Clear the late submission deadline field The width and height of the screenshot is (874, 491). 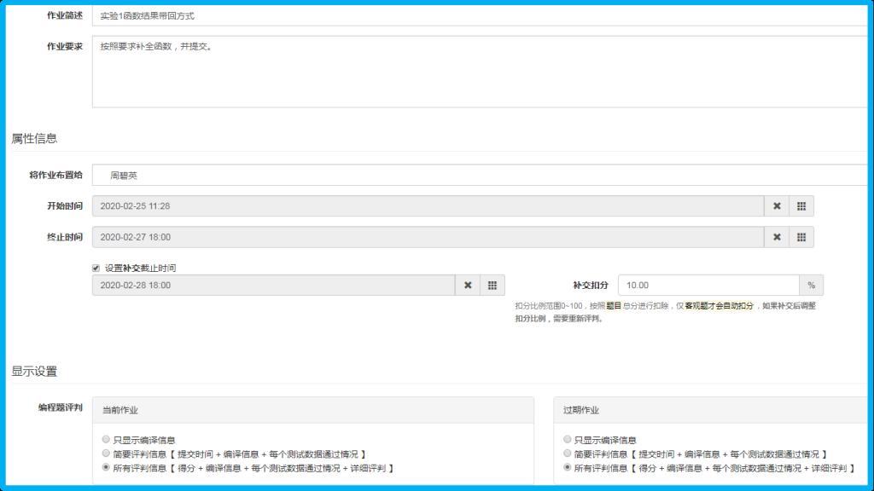[x=468, y=285]
